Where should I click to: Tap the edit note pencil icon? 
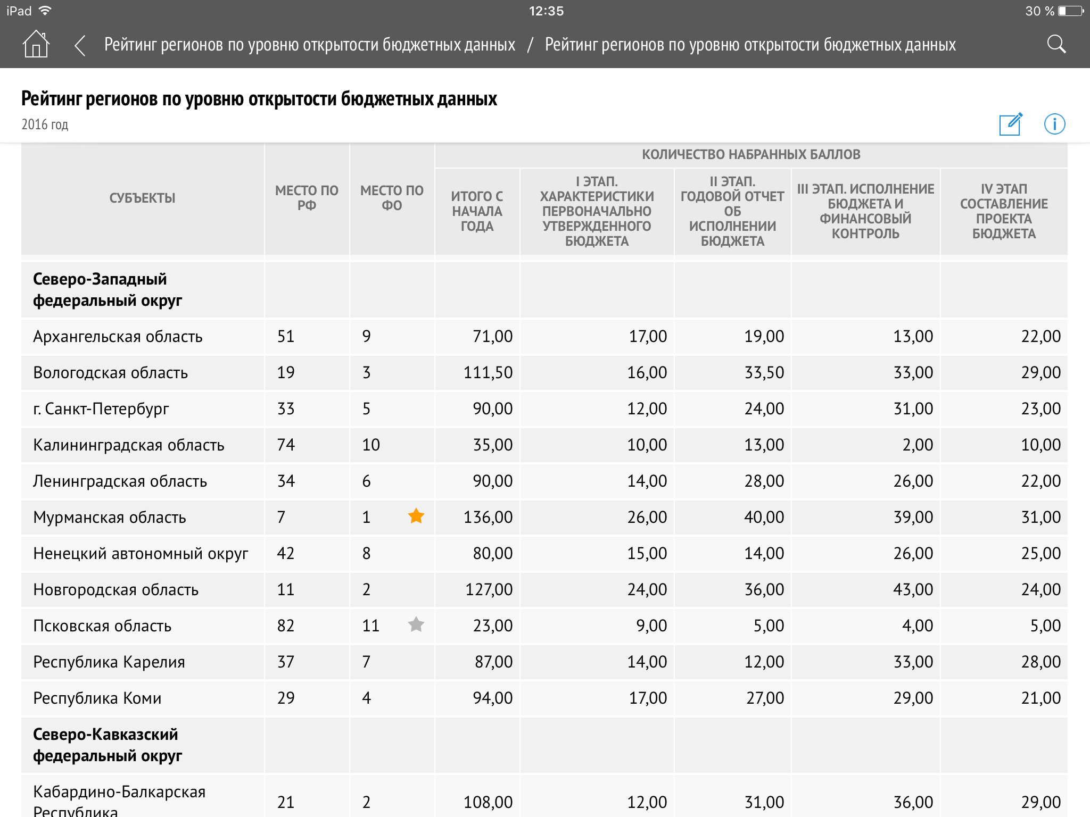click(1010, 124)
